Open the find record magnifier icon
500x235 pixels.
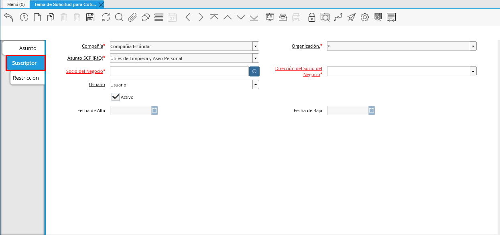[119, 17]
